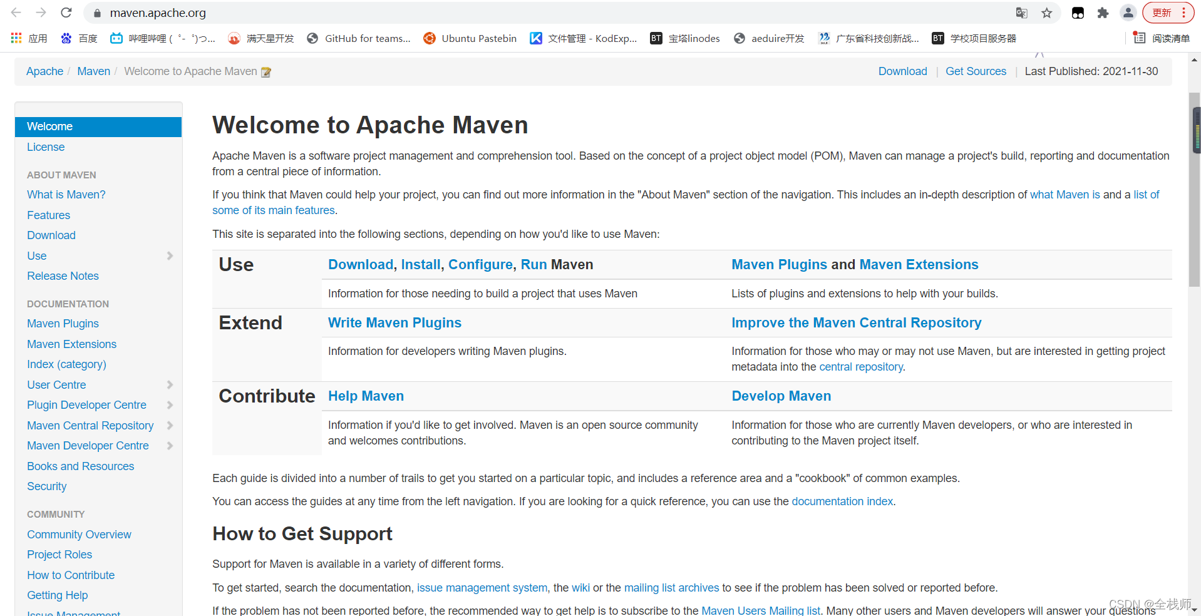This screenshot has width=1201, height=616.
Task: Expand the Use sidebar submenu arrow
Action: (x=170, y=255)
